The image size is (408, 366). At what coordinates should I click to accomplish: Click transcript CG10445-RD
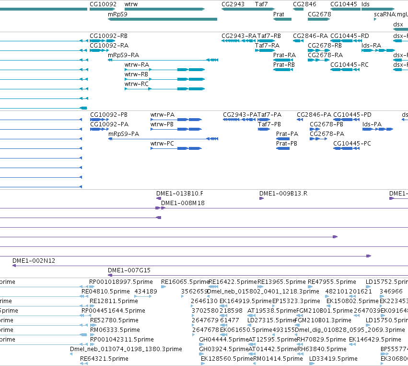point(350,36)
